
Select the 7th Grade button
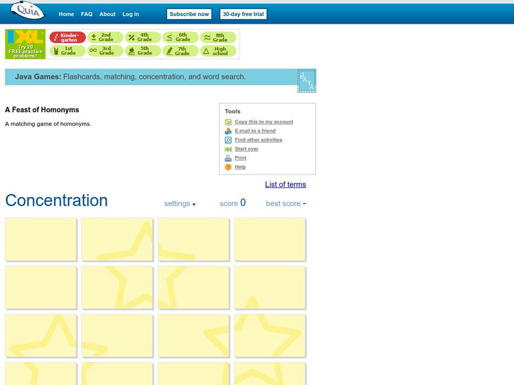(x=181, y=51)
